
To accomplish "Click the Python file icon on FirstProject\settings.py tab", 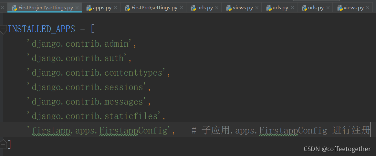I will pos(14,8).
